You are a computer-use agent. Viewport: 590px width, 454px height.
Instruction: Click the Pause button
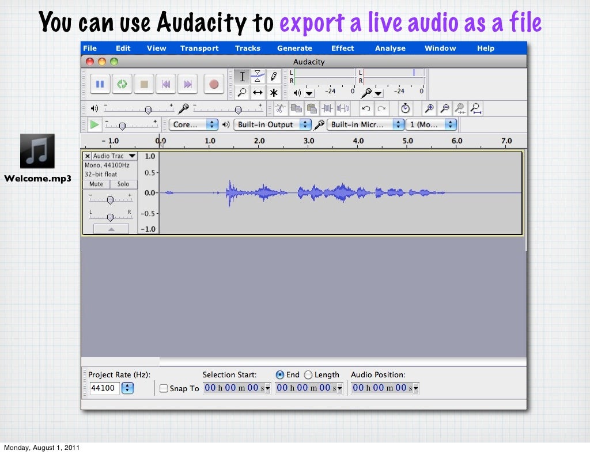click(100, 84)
